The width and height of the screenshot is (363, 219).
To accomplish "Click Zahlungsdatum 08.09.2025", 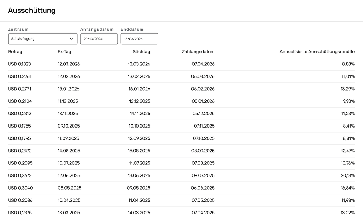I will point(203,151).
